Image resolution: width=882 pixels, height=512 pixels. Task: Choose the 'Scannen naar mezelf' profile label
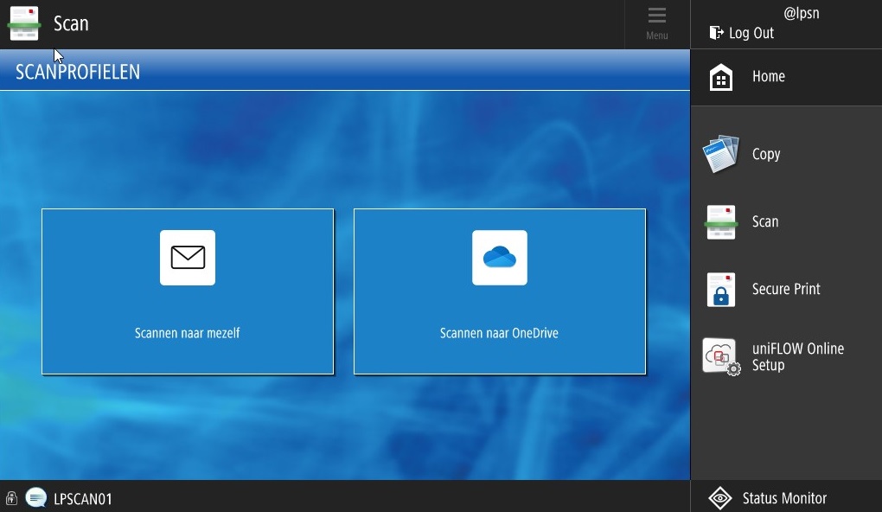tap(188, 333)
